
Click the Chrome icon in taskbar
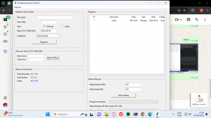(143, 114)
